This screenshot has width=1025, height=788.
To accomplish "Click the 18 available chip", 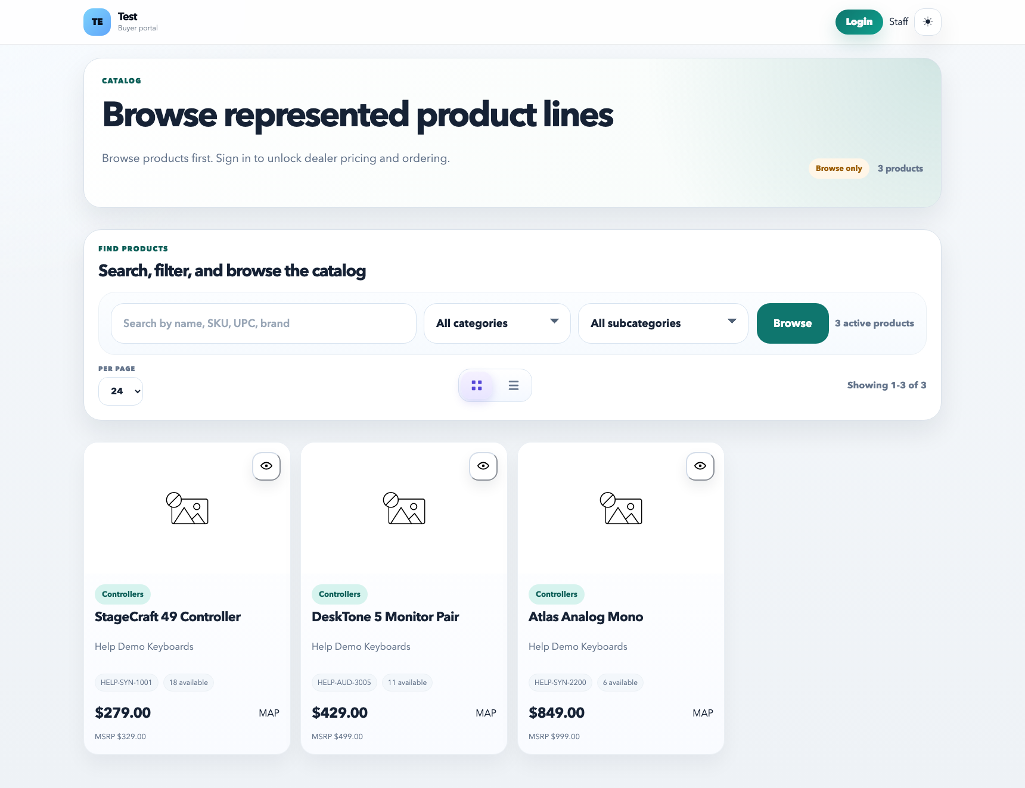I will (x=188, y=683).
